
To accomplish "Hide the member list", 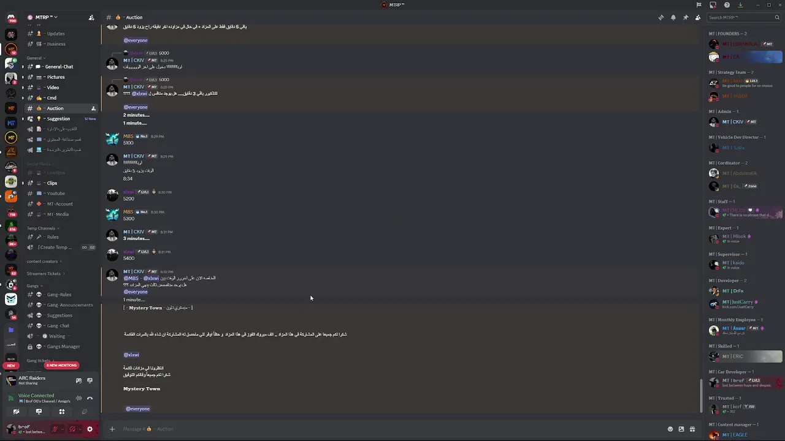I will pyautogui.click(x=697, y=18).
